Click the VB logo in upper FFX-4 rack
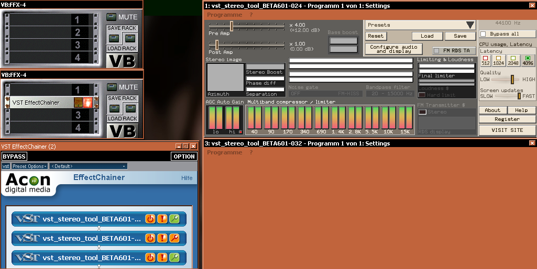This screenshot has width=537, height=269. click(x=122, y=61)
